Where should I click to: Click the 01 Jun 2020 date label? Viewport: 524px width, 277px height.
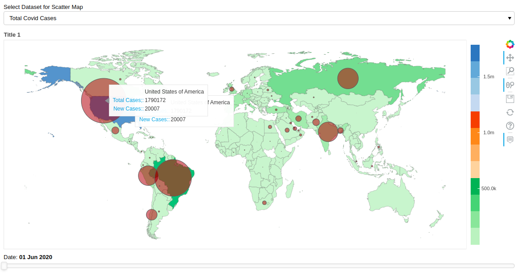click(x=35, y=257)
